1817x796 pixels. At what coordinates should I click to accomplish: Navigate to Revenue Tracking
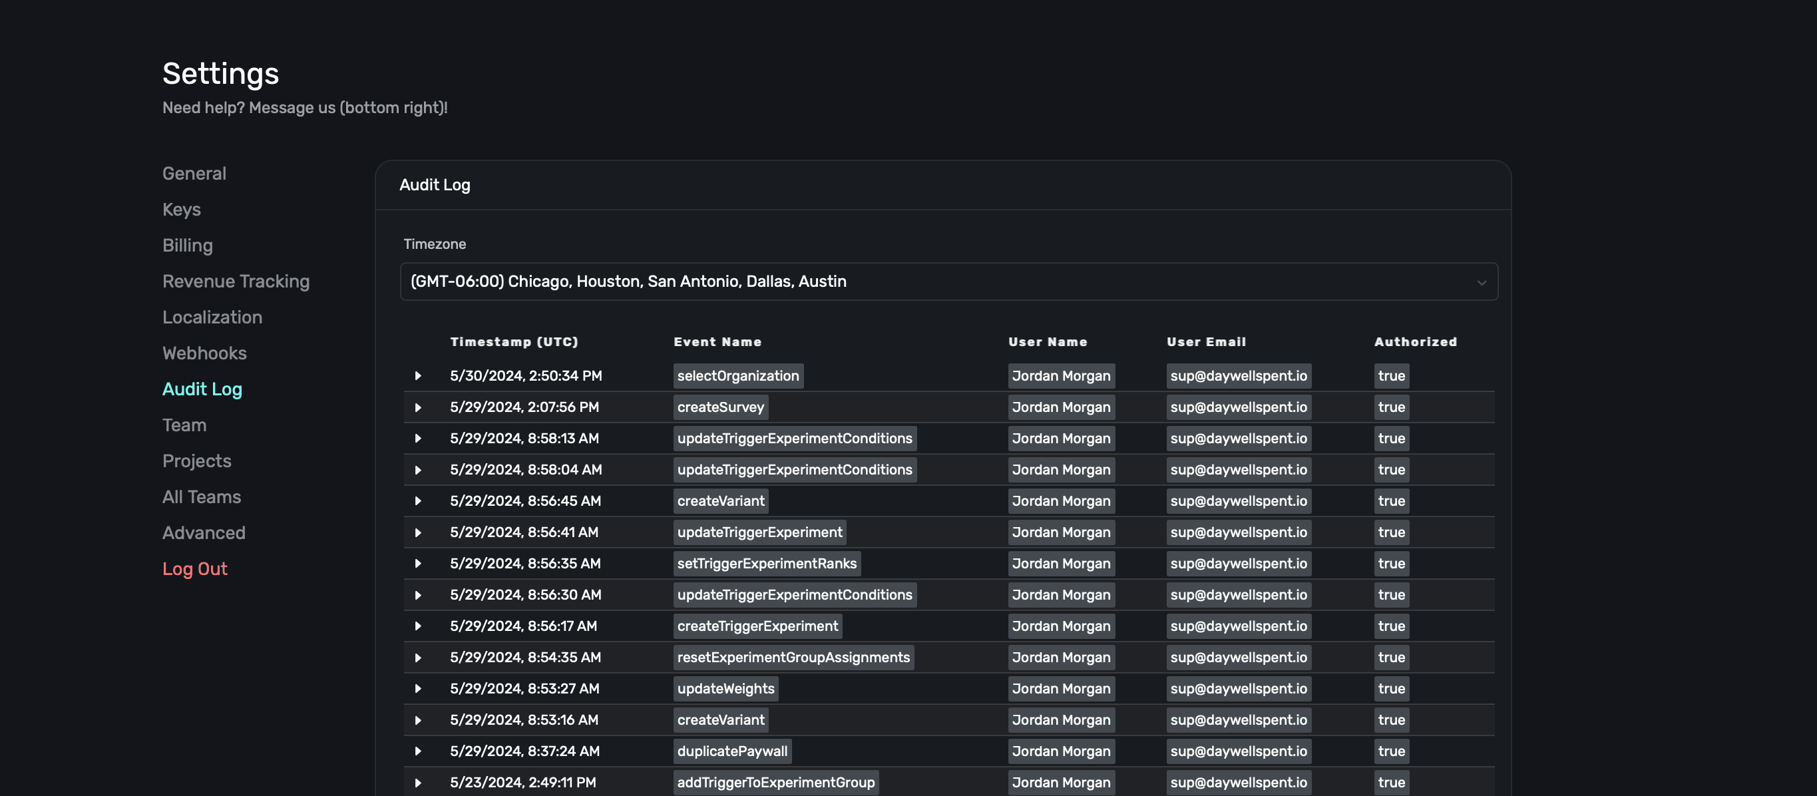pos(236,282)
